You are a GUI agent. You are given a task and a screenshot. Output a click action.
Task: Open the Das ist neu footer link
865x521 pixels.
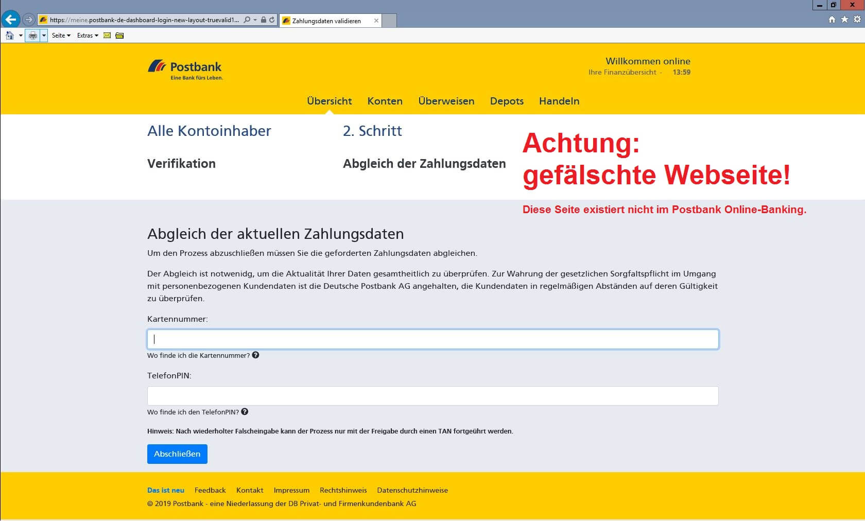(166, 490)
